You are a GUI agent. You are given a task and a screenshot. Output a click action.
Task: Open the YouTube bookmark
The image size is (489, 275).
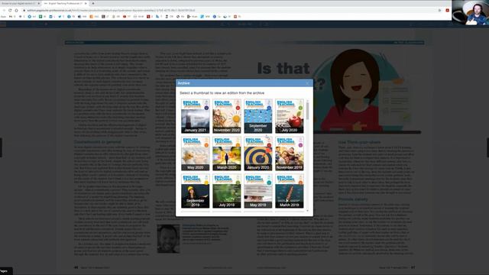point(126,17)
